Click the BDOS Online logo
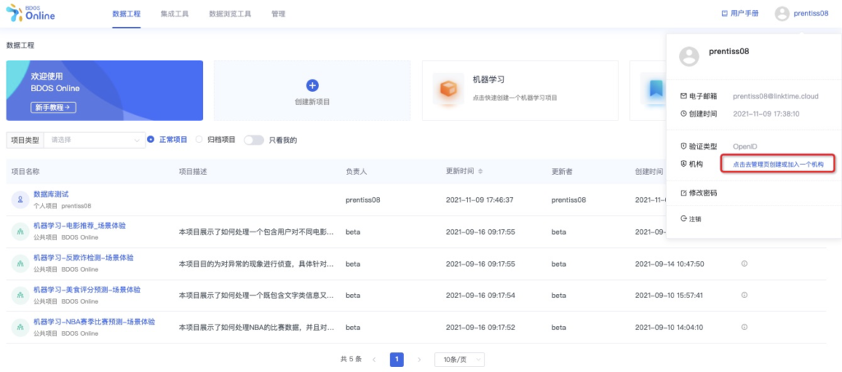Image resolution: width=842 pixels, height=372 pixels. (30, 13)
